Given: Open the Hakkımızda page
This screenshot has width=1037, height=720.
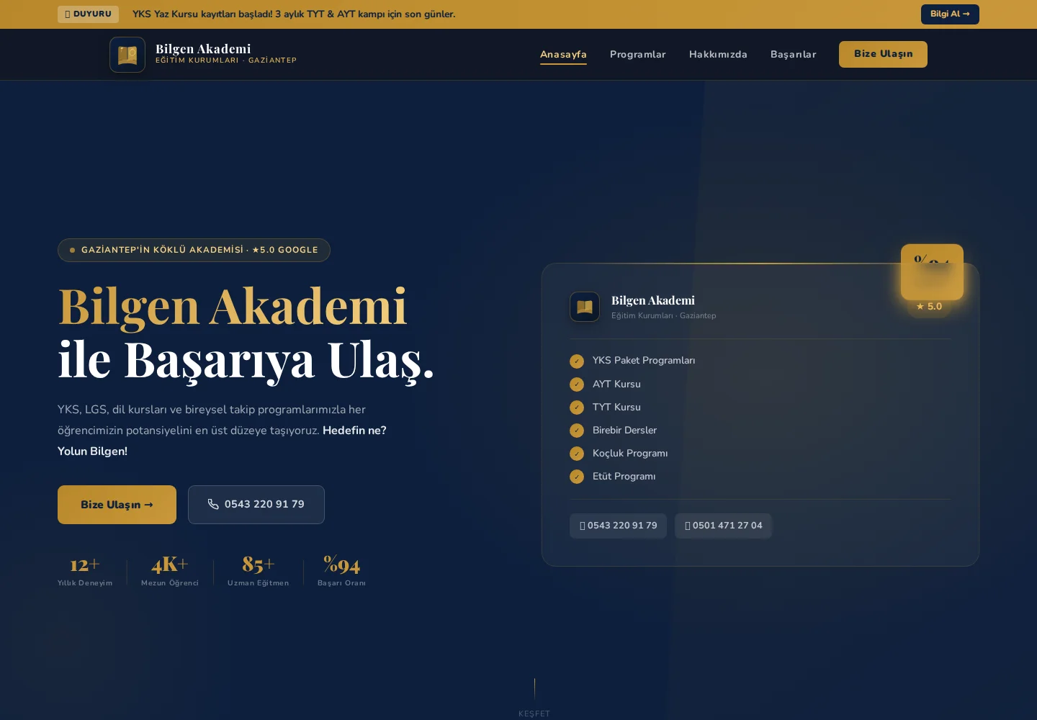Looking at the screenshot, I should 718,55.
